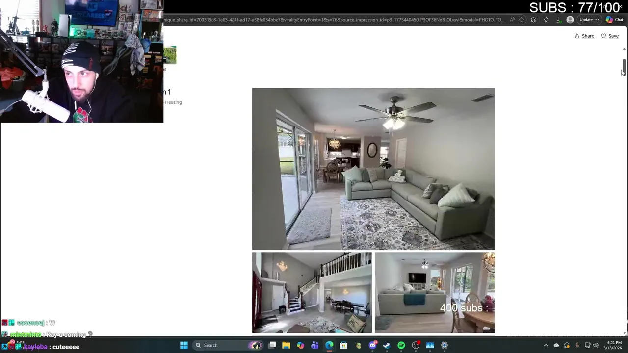Open the Downloads icon in toolbar
Screen dimensions: 628x353
click(558, 20)
